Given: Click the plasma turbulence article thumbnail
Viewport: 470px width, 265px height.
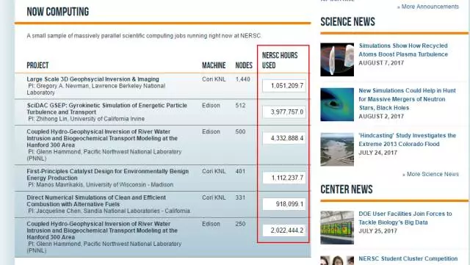Looking at the screenshot, I should [337, 59].
